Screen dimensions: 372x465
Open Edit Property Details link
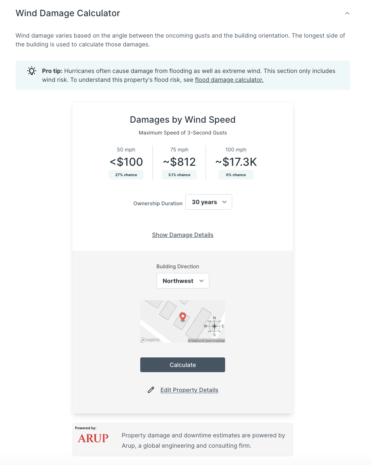click(x=189, y=390)
